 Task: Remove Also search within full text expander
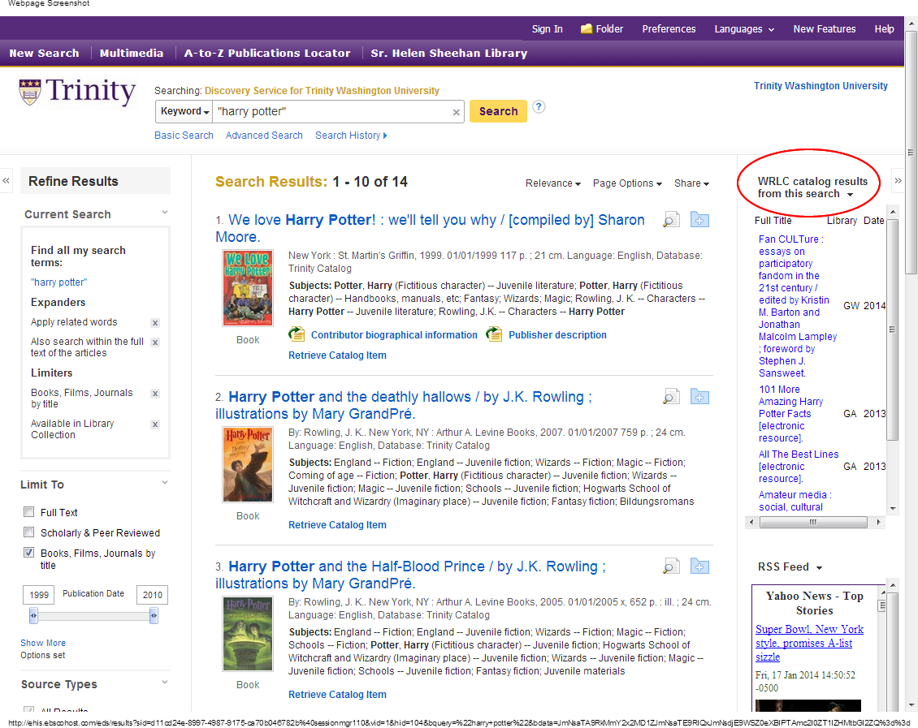click(x=155, y=342)
